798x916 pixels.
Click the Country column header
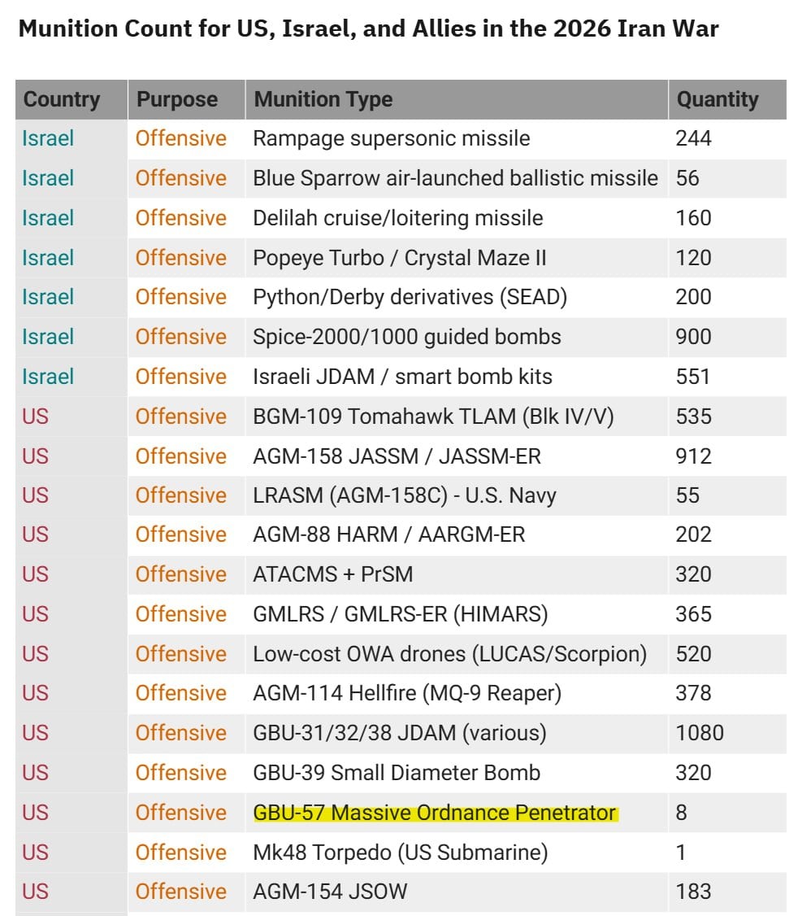pos(62,99)
